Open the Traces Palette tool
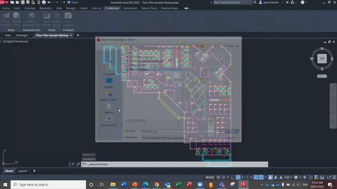Viewport: 337px width, 189px height. [46, 19]
